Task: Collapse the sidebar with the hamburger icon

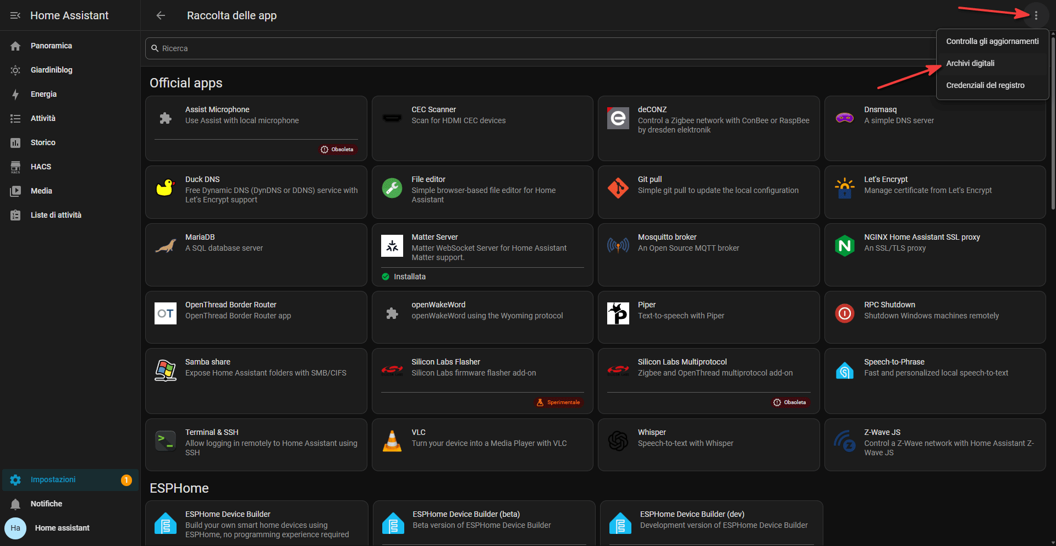Action: click(x=15, y=15)
